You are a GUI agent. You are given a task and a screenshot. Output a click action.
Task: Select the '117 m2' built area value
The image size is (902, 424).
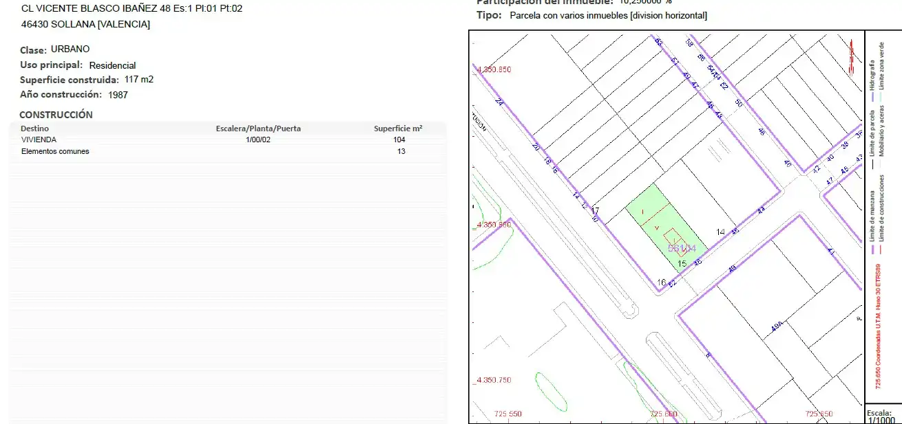(139, 80)
